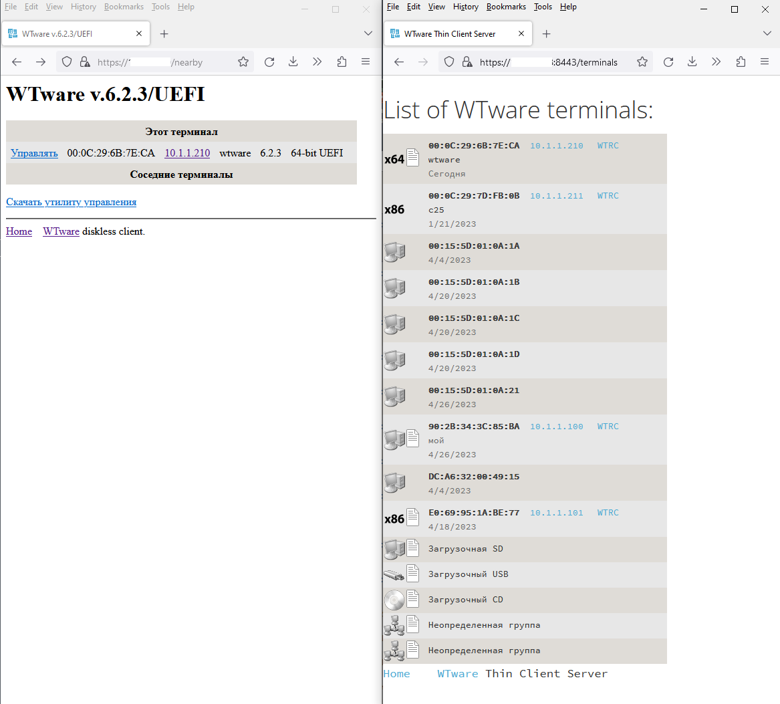Reload the nearby page in left browser

[x=269, y=62]
